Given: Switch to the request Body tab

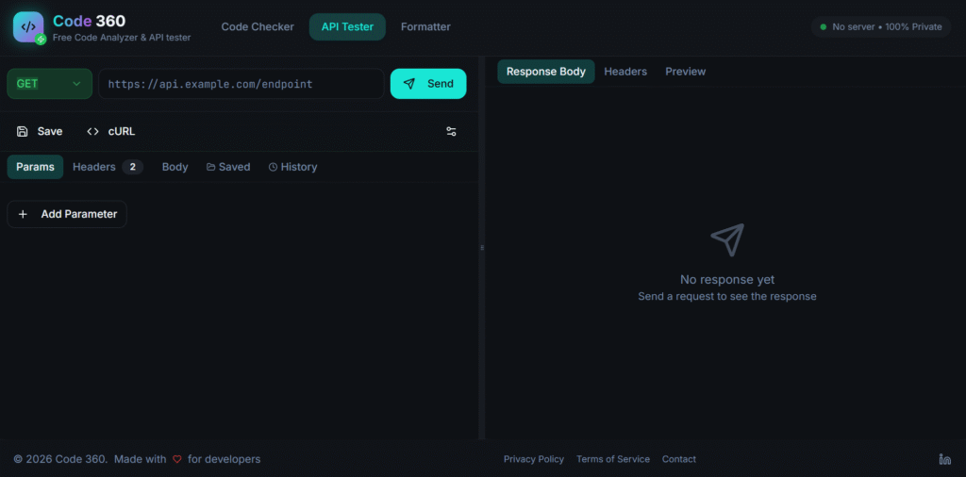Looking at the screenshot, I should (x=175, y=167).
